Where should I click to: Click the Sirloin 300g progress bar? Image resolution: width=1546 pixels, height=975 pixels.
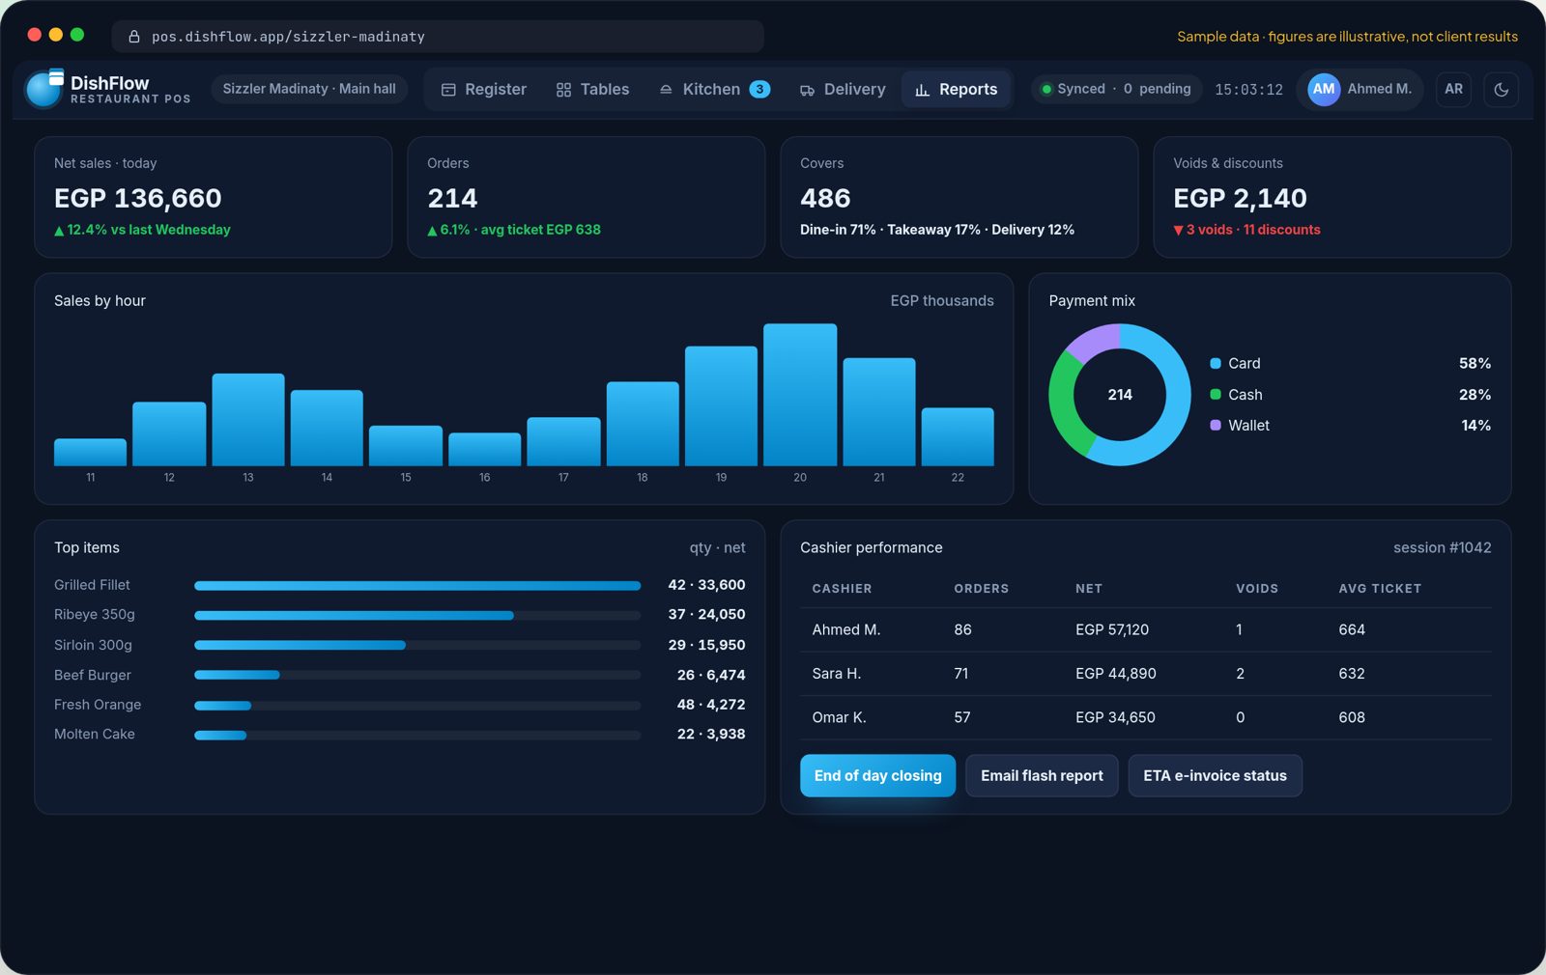[x=417, y=645]
